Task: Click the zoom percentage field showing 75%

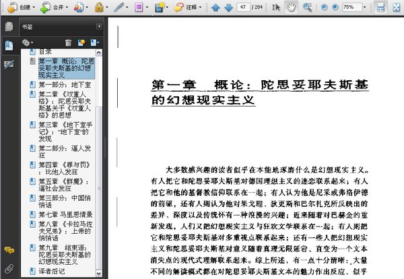Action: (352, 7)
